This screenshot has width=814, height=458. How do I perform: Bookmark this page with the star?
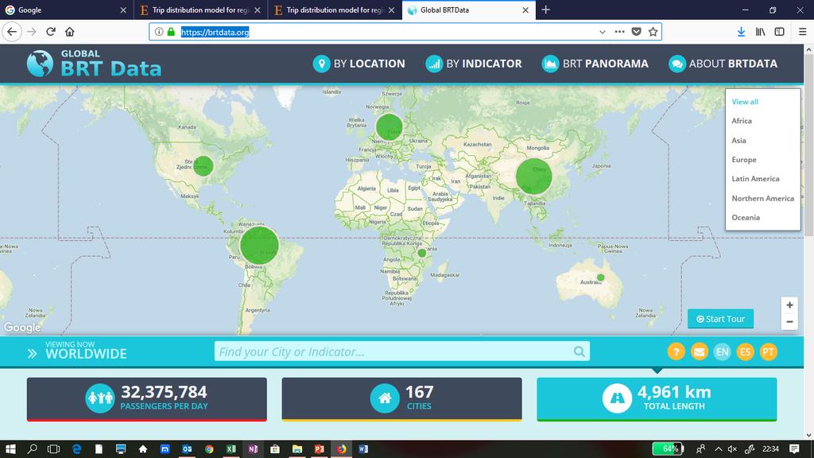tap(653, 32)
